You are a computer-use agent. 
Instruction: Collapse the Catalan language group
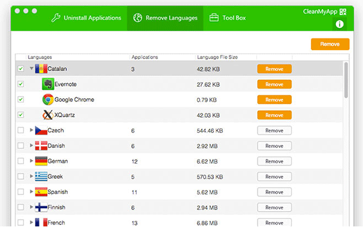(31, 68)
